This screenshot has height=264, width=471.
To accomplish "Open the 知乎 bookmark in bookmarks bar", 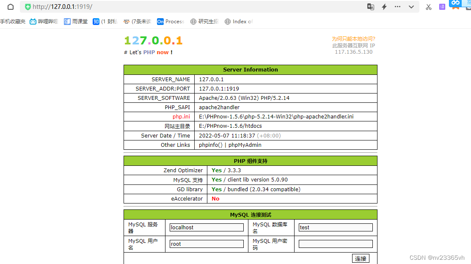I will (96, 21).
